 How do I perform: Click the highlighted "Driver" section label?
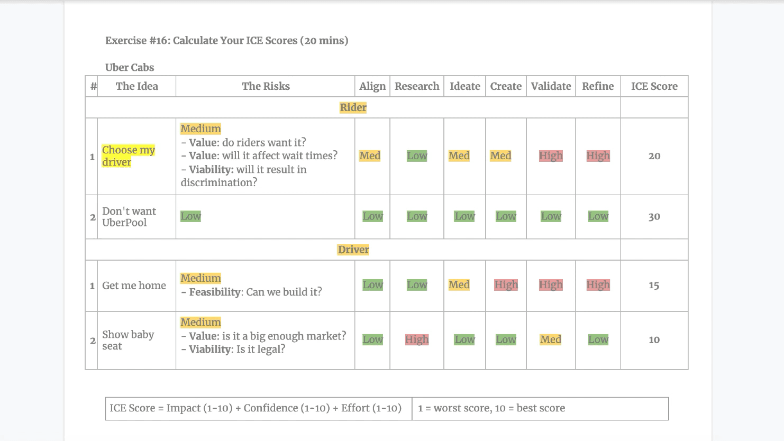click(353, 250)
